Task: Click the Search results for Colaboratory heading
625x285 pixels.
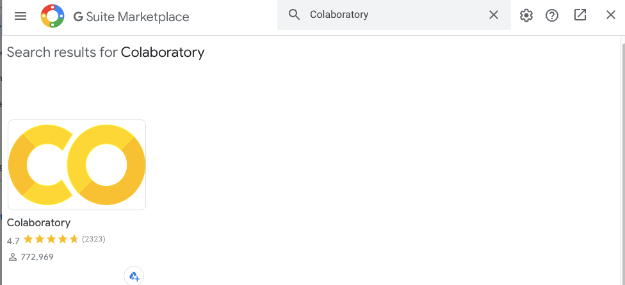Action: [x=106, y=52]
